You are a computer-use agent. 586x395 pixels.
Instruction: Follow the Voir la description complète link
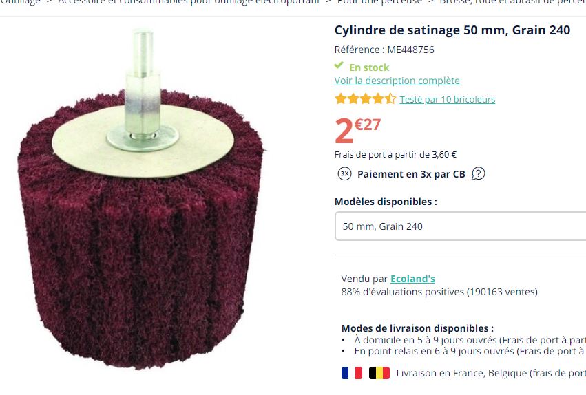pyautogui.click(x=397, y=81)
